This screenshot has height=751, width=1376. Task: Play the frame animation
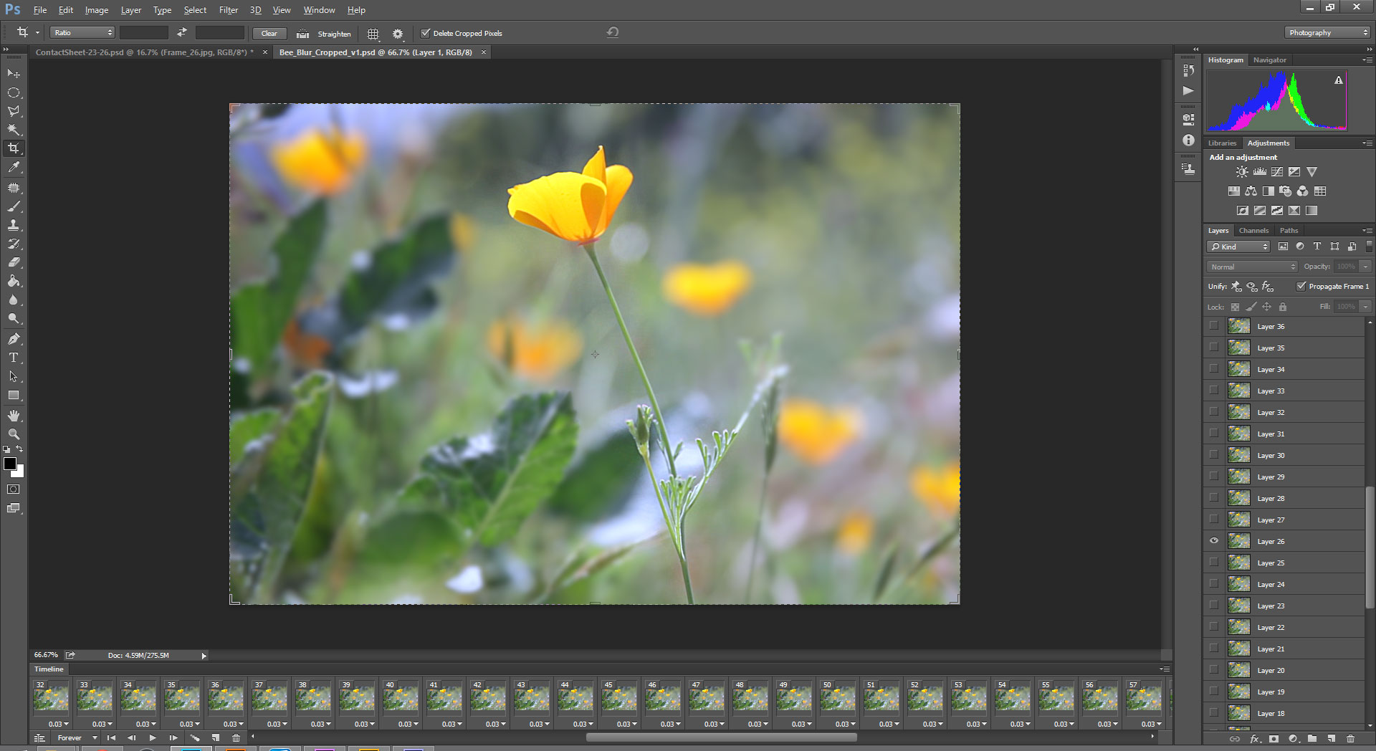click(x=153, y=737)
